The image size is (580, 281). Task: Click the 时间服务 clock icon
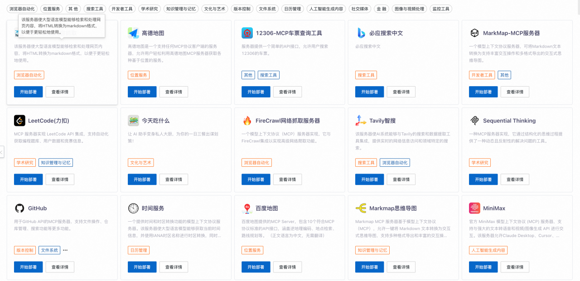click(133, 208)
